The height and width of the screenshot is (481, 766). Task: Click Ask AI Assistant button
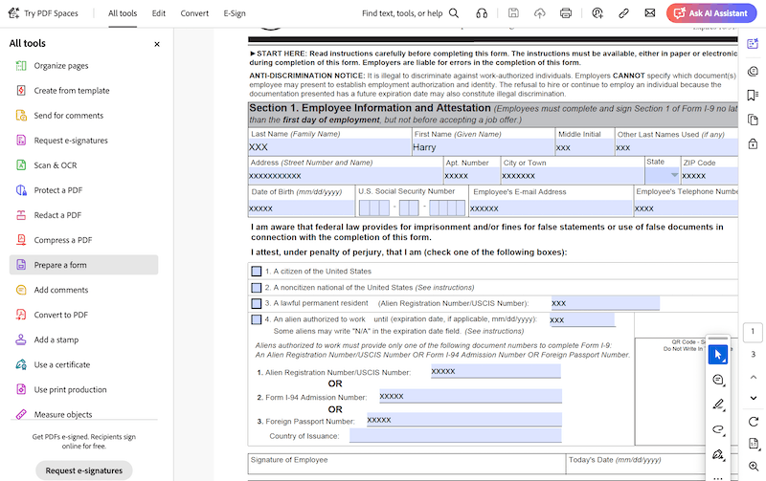click(x=711, y=13)
